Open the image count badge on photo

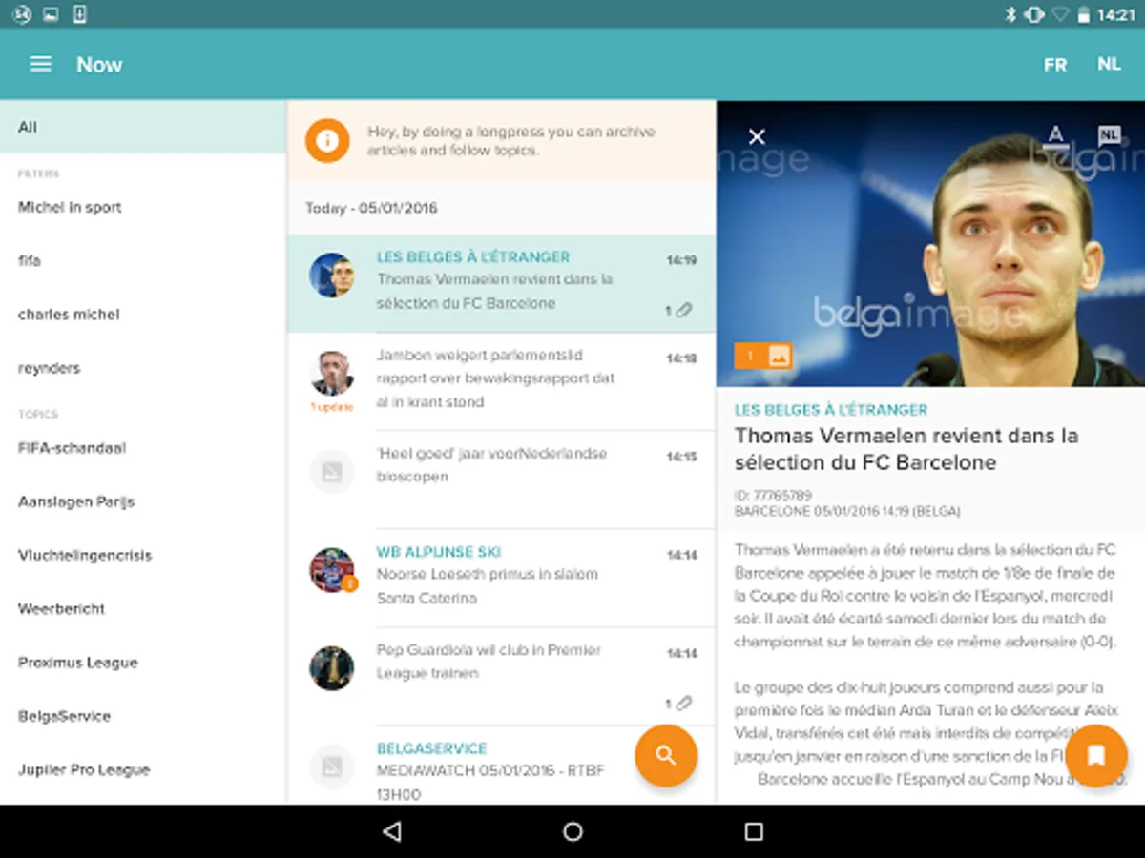[x=763, y=356]
